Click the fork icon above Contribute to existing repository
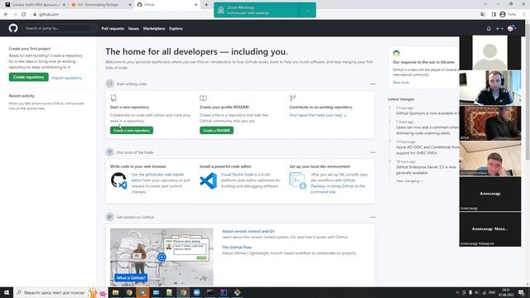This screenshot has height=298, width=530. [x=292, y=98]
